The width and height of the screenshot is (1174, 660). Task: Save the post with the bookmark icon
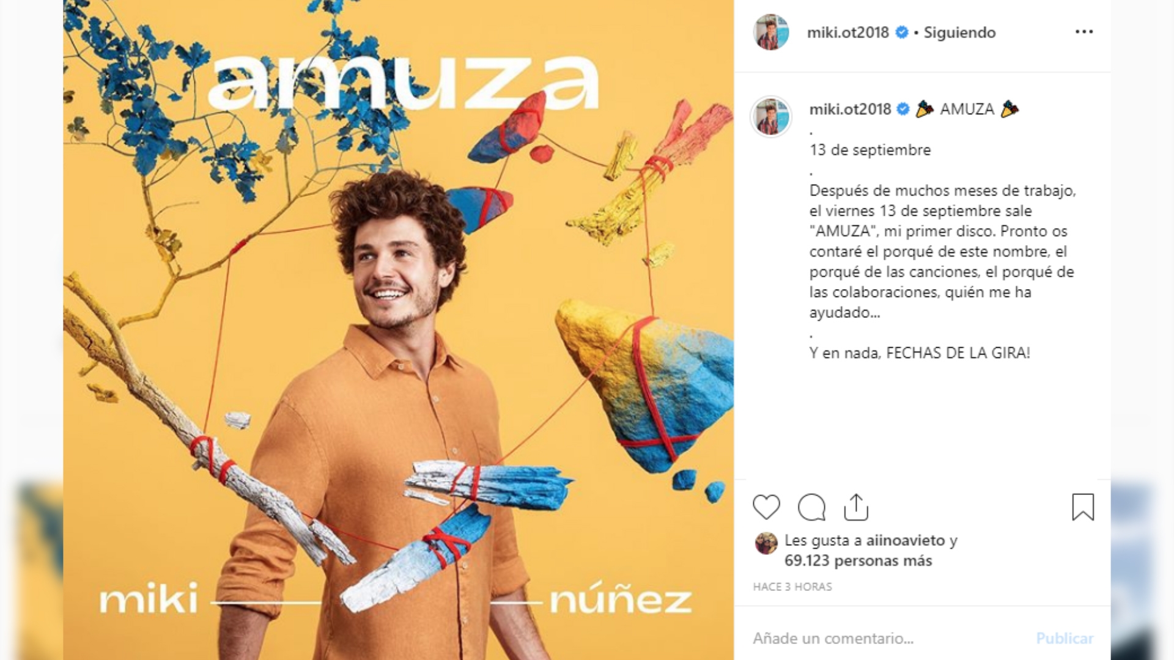(x=1083, y=507)
